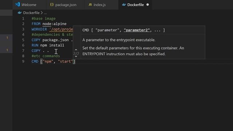
Task: Click the #base image comment
Action: click(44, 19)
